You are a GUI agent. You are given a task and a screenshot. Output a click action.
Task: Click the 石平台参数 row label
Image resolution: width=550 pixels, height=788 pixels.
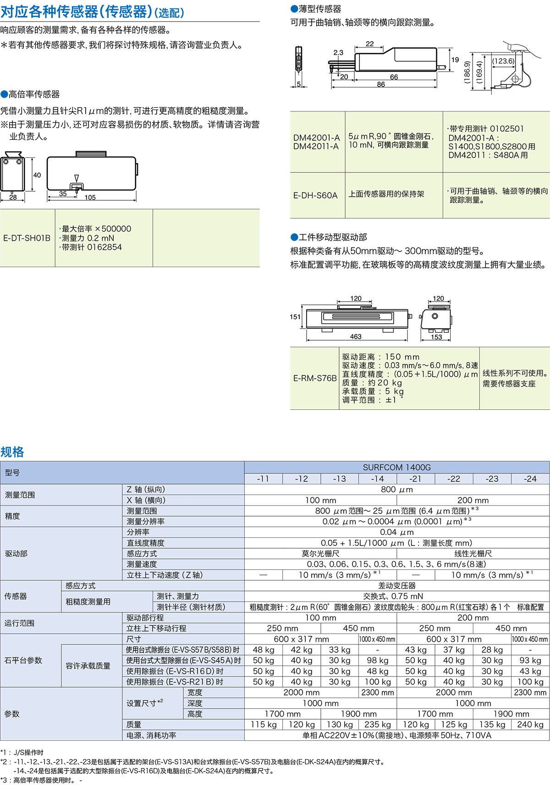[23, 661]
